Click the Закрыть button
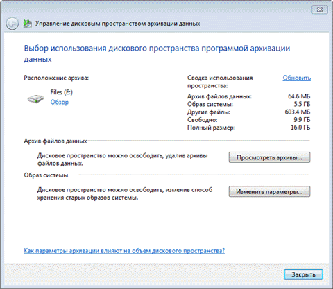The height and width of the screenshot is (289, 333). tap(303, 274)
